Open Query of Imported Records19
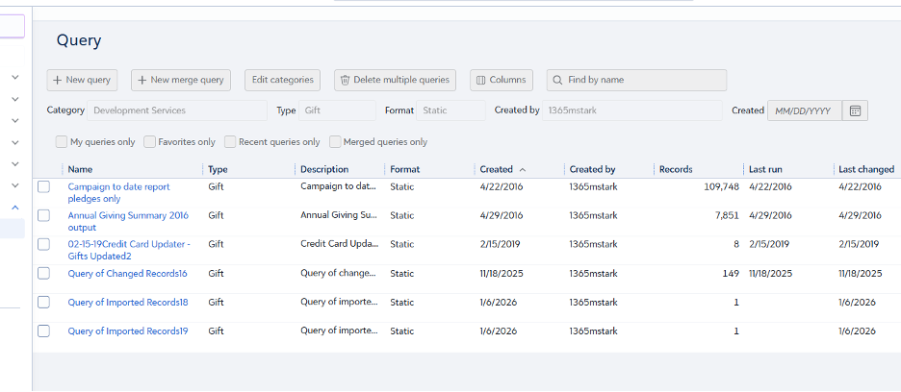Image resolution: width=901 pixels, height=392 pixels. pyautogui.click(x=128, y=331)
